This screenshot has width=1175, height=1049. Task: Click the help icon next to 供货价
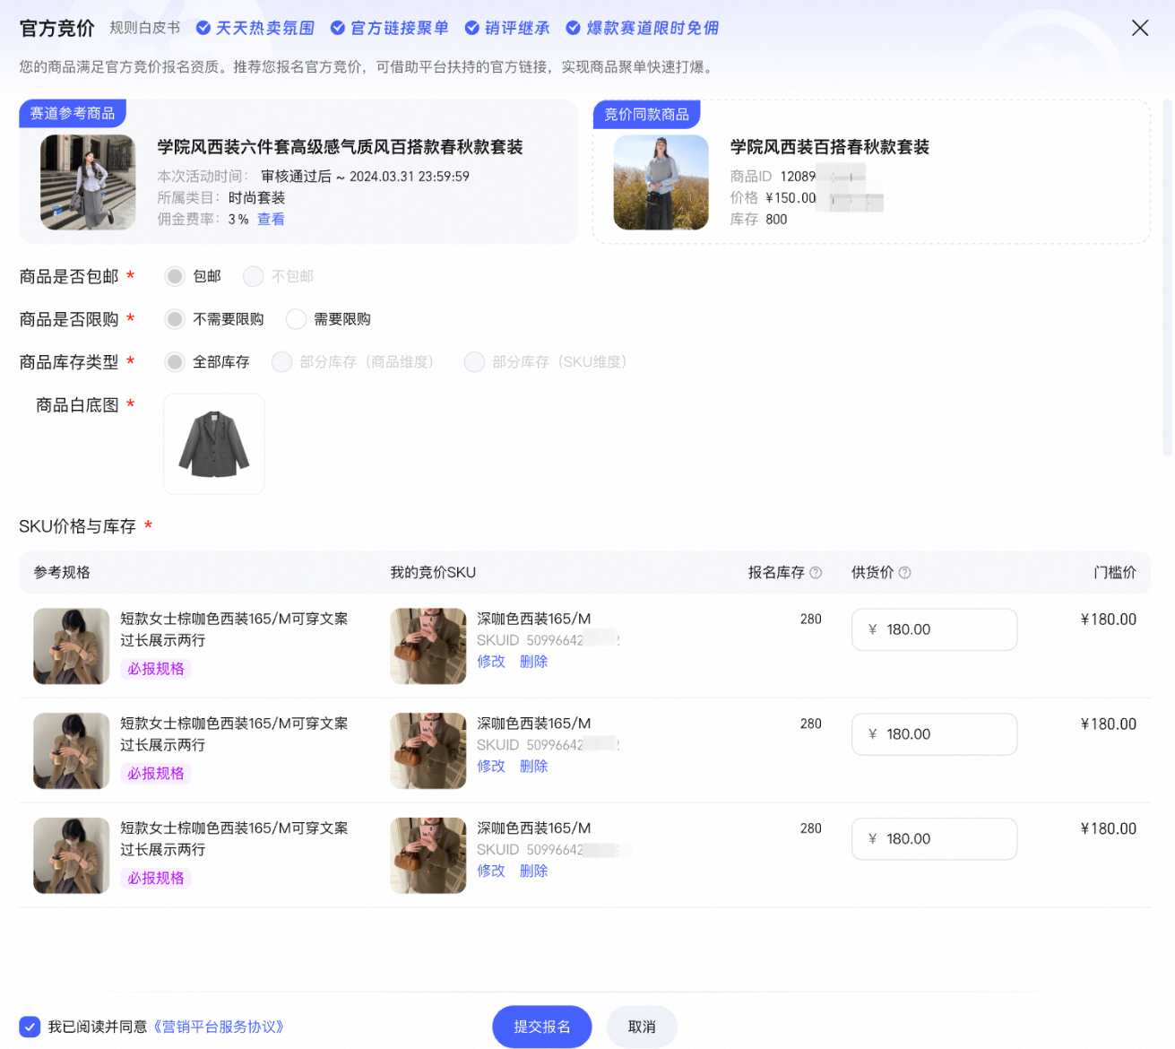904,573
